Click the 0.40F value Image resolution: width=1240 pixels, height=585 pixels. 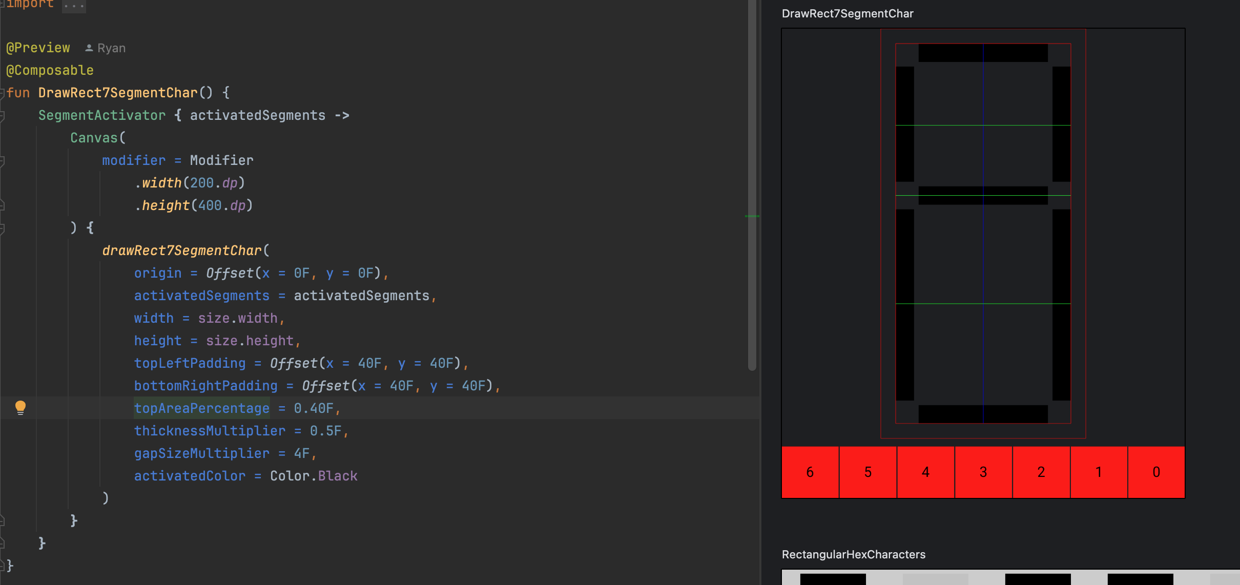(314, 408)
